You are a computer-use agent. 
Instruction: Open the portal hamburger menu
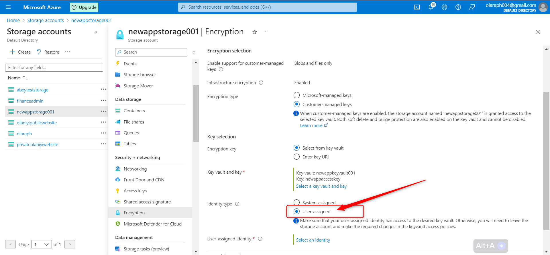coord(8,7)
